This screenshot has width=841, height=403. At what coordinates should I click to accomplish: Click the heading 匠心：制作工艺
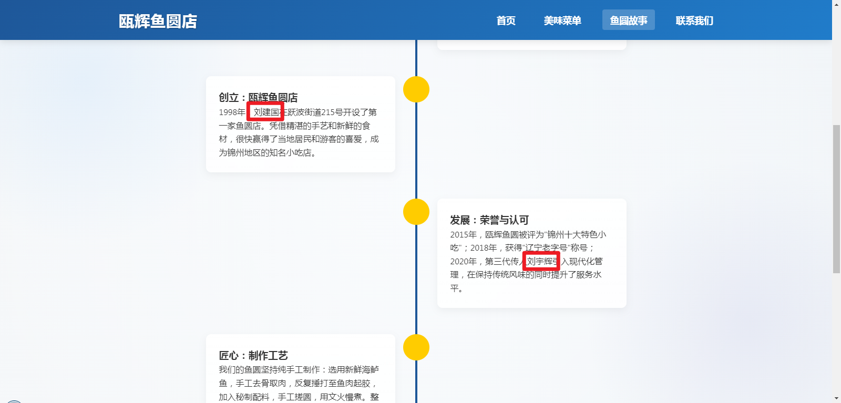point(253,355)
